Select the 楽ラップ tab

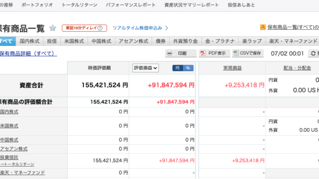tap(252, 41)
